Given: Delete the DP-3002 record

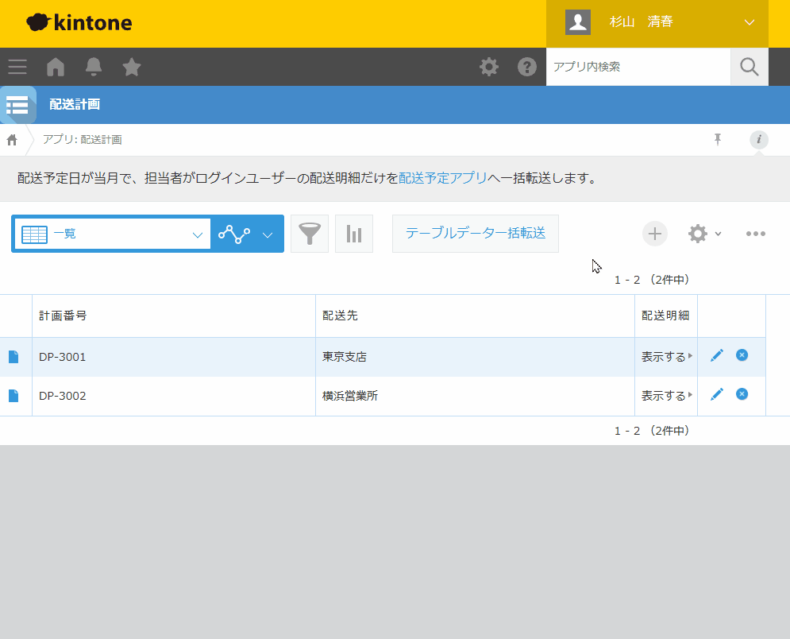Looking at the screenshot, I should [742, 394].
